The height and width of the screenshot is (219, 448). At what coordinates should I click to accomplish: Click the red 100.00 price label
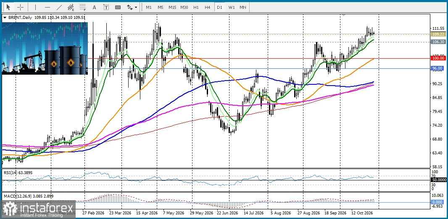click(x=438, y=58)
